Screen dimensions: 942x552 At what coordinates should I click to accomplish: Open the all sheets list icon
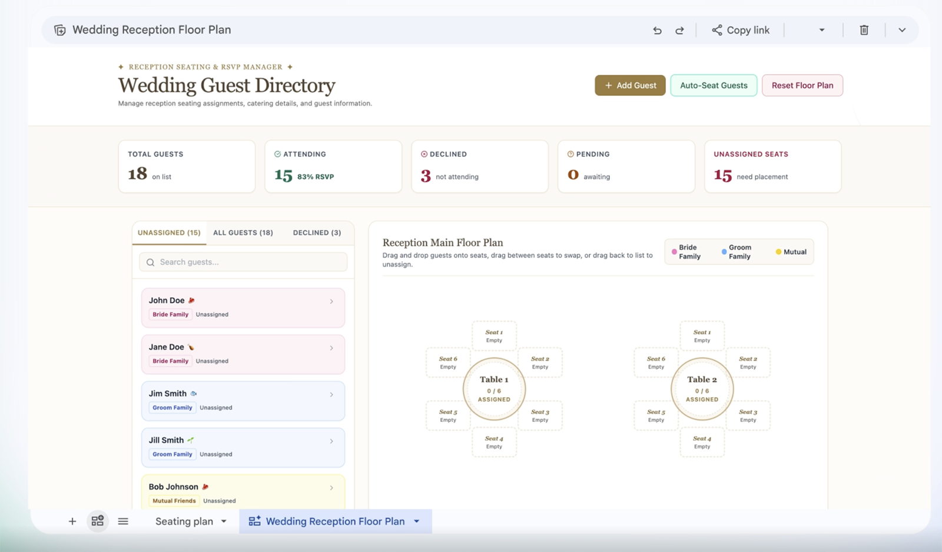(123, 521)
